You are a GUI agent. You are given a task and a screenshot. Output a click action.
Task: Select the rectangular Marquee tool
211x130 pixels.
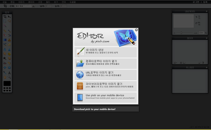[5, 21]
